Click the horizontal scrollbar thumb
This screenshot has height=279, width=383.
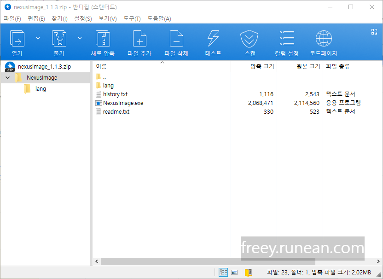[208, 261]
